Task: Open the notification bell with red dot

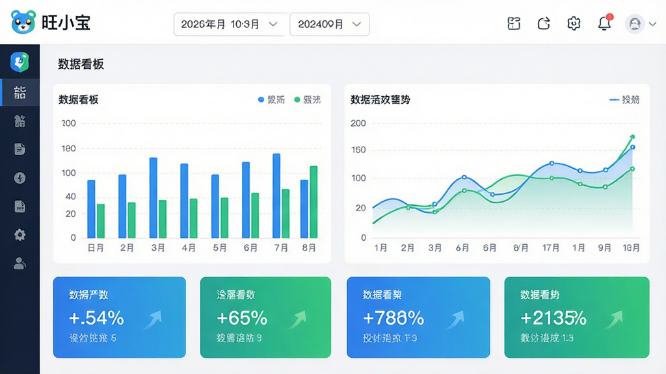Action: [x=605, y=23]
